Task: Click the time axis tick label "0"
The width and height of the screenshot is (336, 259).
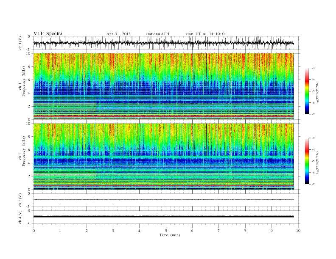Action: click(x=34, y=231)
